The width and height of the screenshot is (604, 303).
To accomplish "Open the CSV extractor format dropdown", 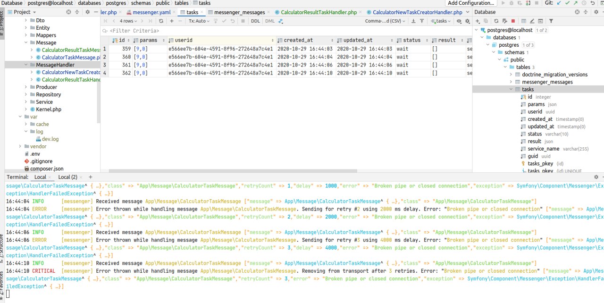I will click(385, 21).
